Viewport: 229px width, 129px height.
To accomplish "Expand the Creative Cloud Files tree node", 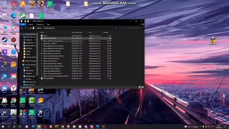I will (21, 61).
